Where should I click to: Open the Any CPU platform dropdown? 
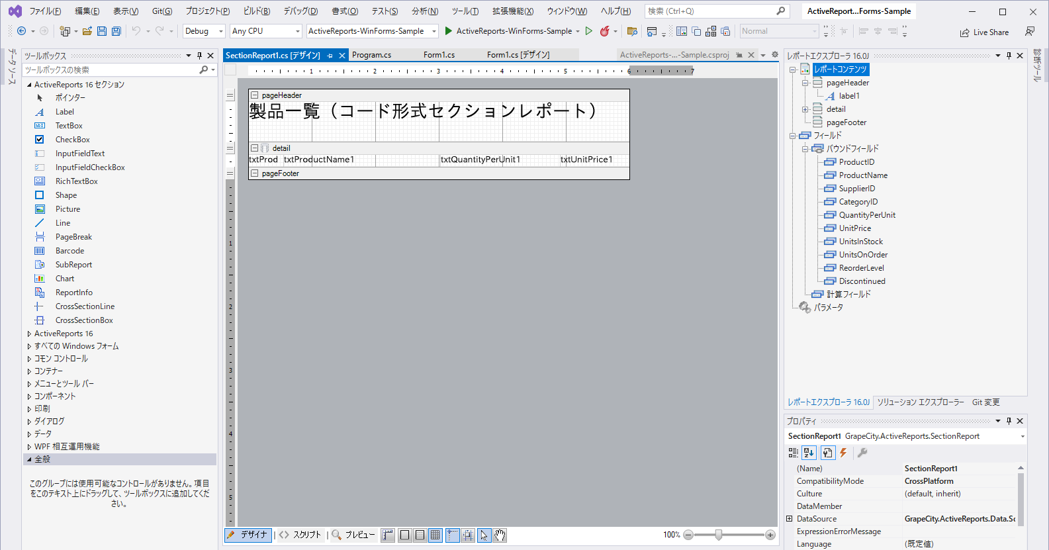click(266, 31)
